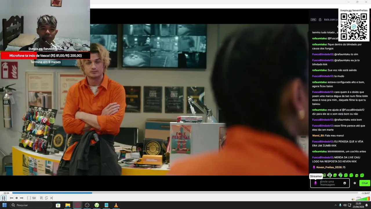Image resolution: width=371 pixels, height=209 pixels.
Task: Switch to OBS Studio in taskbar
Action: click(x=87, y=205)
